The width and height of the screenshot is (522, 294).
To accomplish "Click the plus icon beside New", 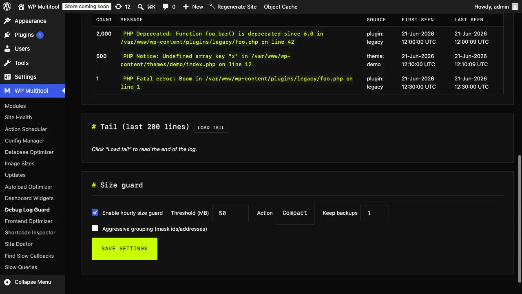I will coord(186,7).
